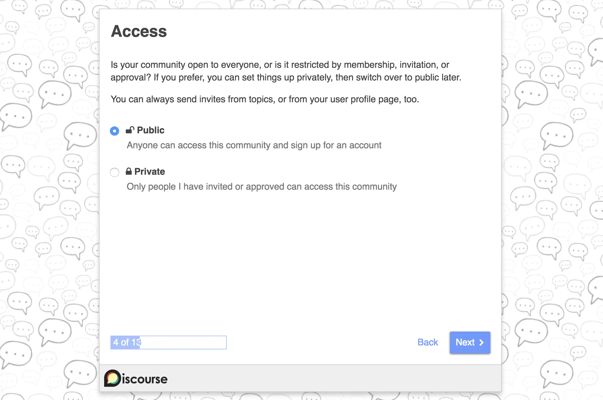
Task: Click the Back link
Action: point(428,342)
